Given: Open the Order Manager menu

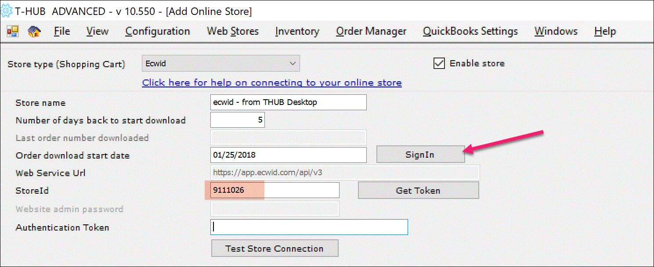Looking at the screenshot, I should point(371,32).
